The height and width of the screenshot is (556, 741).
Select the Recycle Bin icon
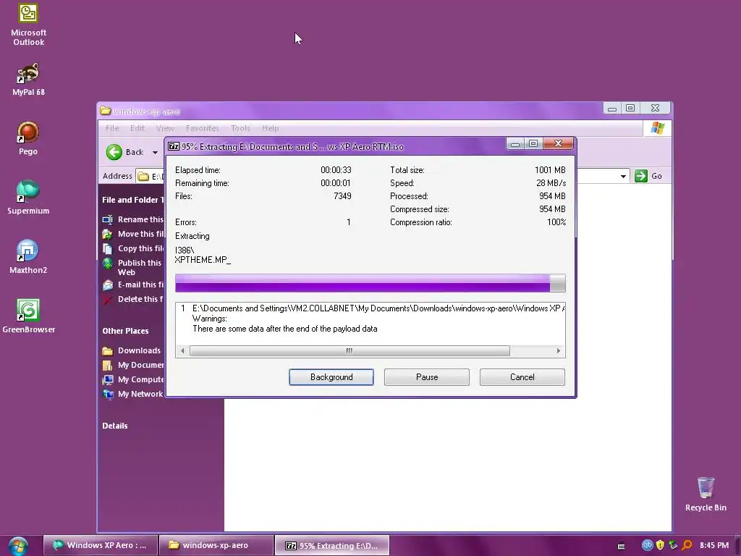click(x=706, y=494)
